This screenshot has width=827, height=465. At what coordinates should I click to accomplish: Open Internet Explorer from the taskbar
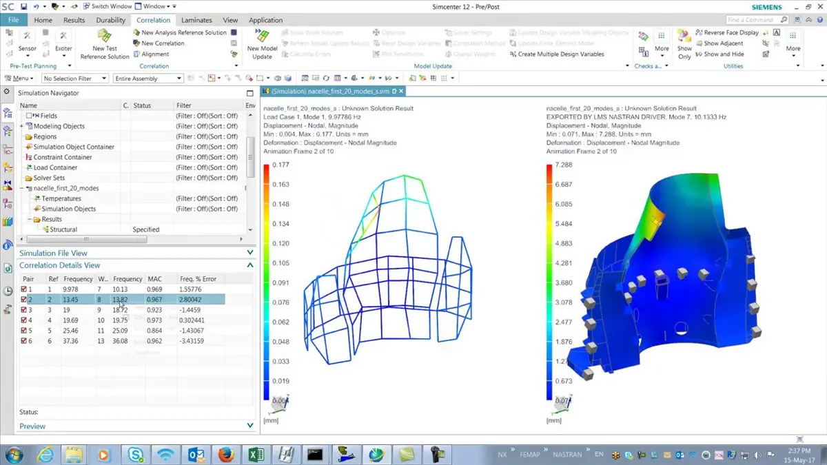[45, 454]
